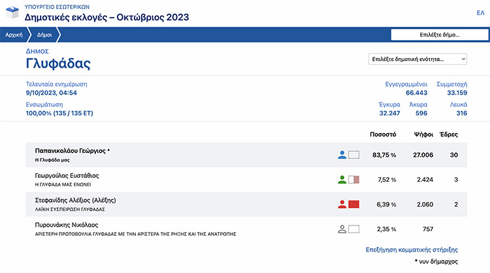
Task: Open 'Επεξήγηση κομματικής στήριξης' link
Action: [411, 249]
